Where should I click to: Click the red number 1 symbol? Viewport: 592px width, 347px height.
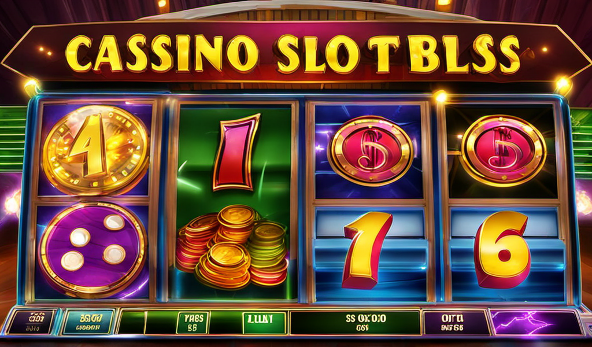point(236,152)
